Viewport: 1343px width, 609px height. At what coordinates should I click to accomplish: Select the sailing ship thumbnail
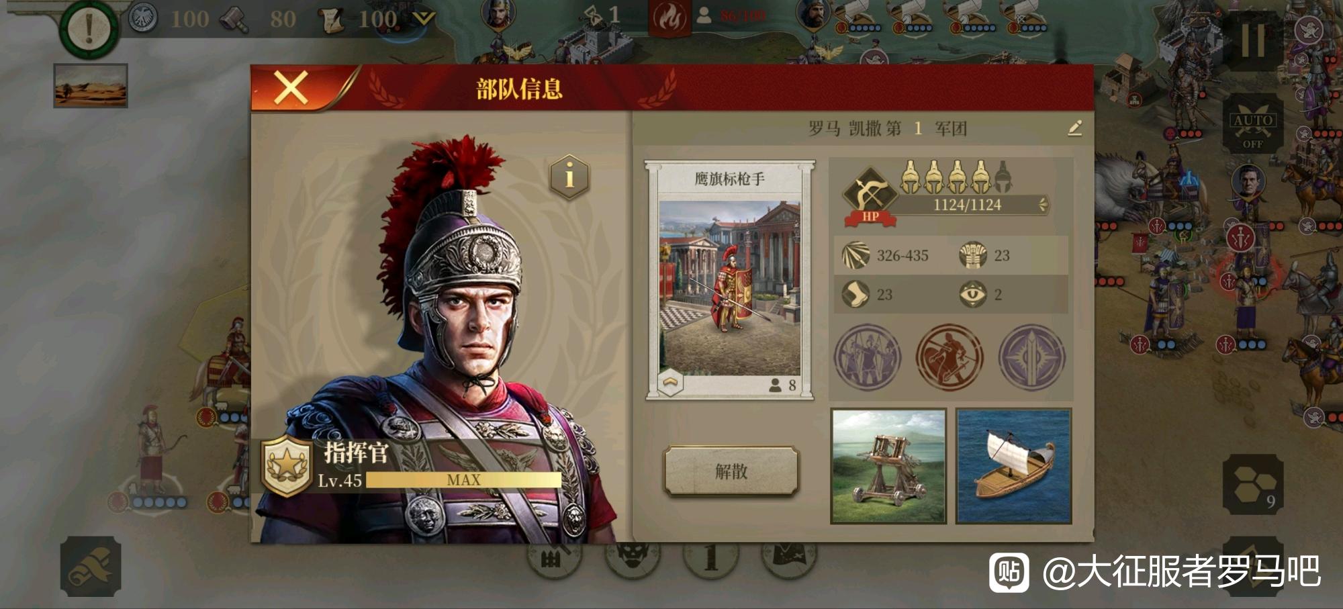pos(1013,465)
